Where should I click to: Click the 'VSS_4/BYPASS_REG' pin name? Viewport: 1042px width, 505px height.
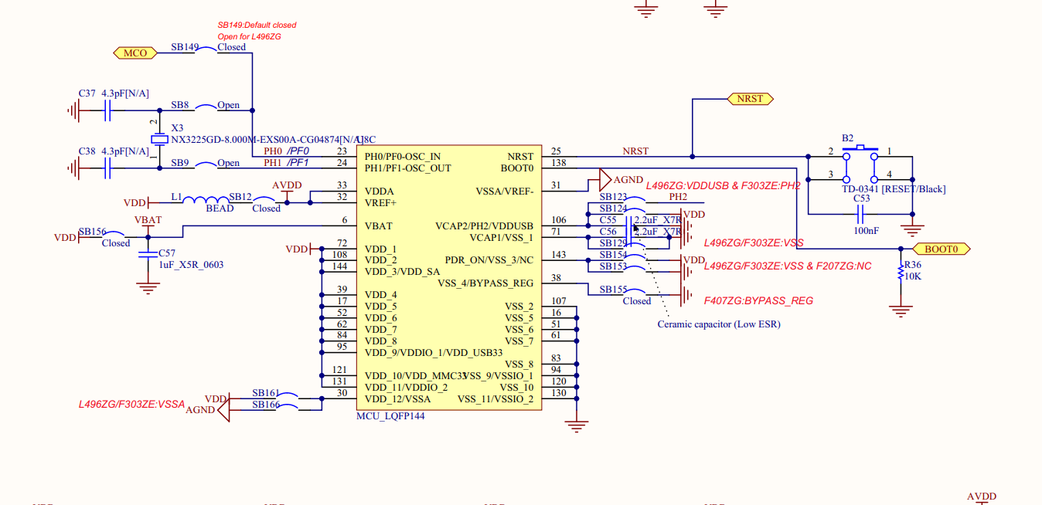(485, 283)
